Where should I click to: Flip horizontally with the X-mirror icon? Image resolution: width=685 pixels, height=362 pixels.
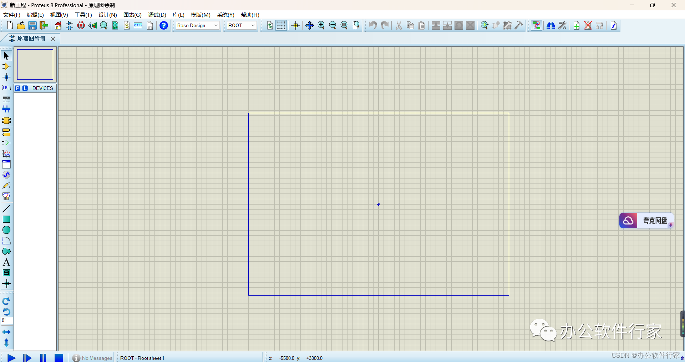(x=6, y=332)
